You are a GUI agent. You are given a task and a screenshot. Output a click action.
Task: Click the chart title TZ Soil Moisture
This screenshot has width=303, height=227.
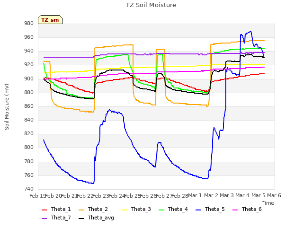151,5
